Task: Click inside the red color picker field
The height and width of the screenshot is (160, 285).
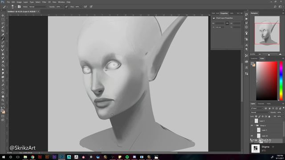Action: (267, 81)
